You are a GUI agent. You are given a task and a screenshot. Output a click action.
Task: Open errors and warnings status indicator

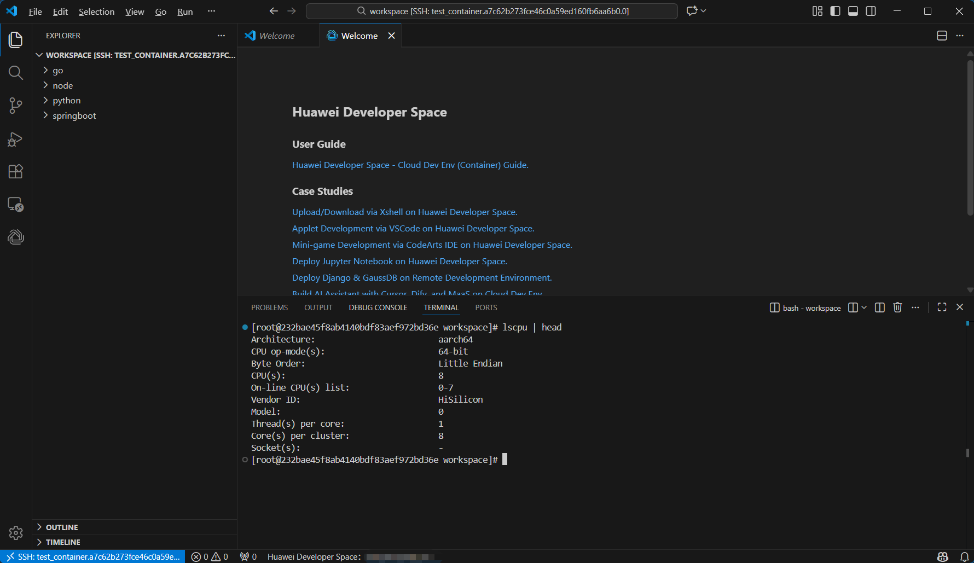click(x=210, y=557)
